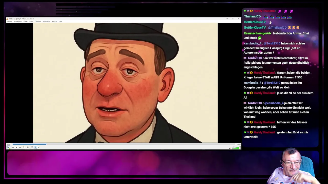Stop playback in VLC

point(16,147)
